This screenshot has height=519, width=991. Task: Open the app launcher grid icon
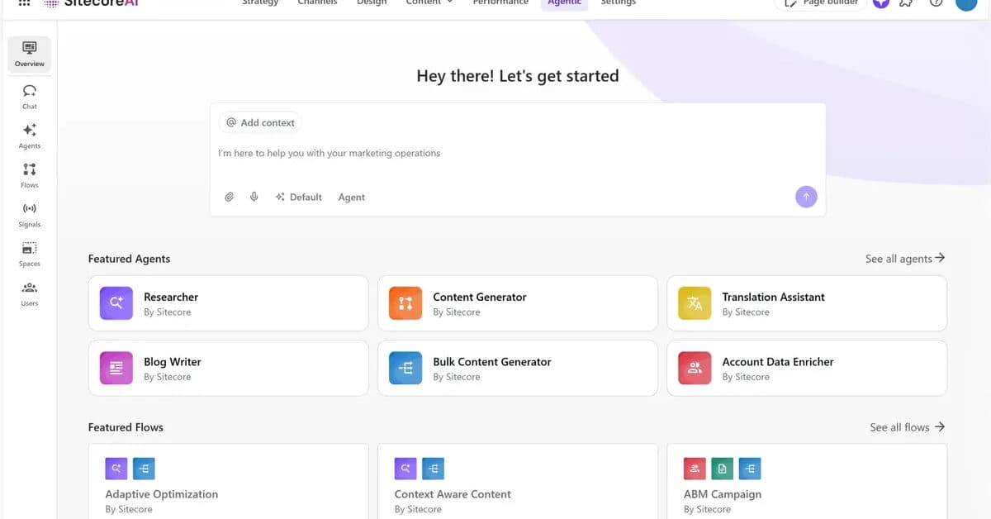pyautogui.click(x=25, y=3)
